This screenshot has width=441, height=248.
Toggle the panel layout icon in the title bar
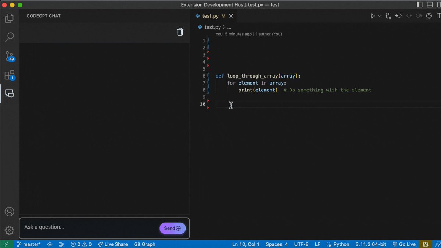[x=430, y=5]
